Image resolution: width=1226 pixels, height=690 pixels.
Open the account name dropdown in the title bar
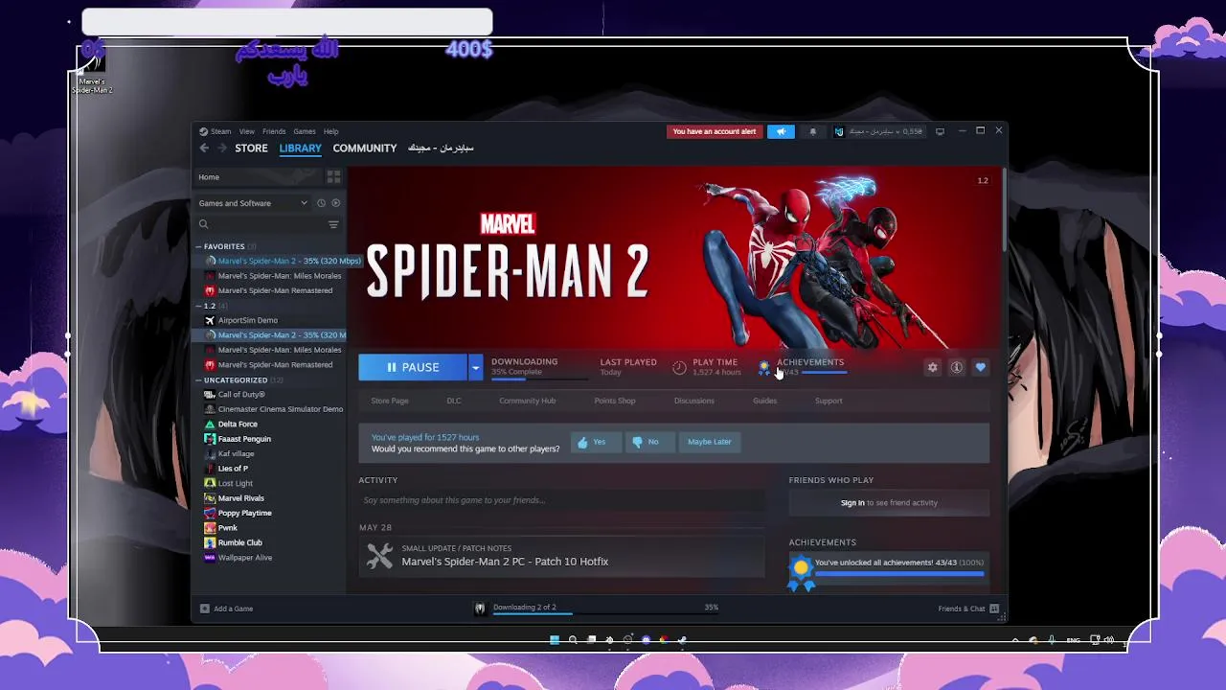(x=878, y=131)
